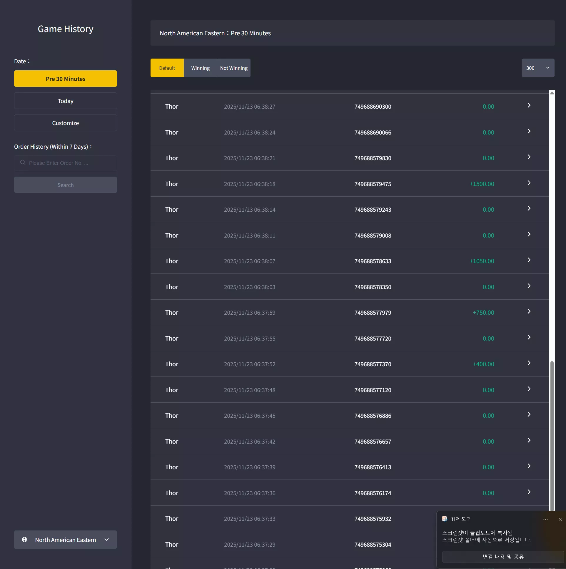Click the search magnifier icon in order field
The image size is (566, 569).
[23, 162]
